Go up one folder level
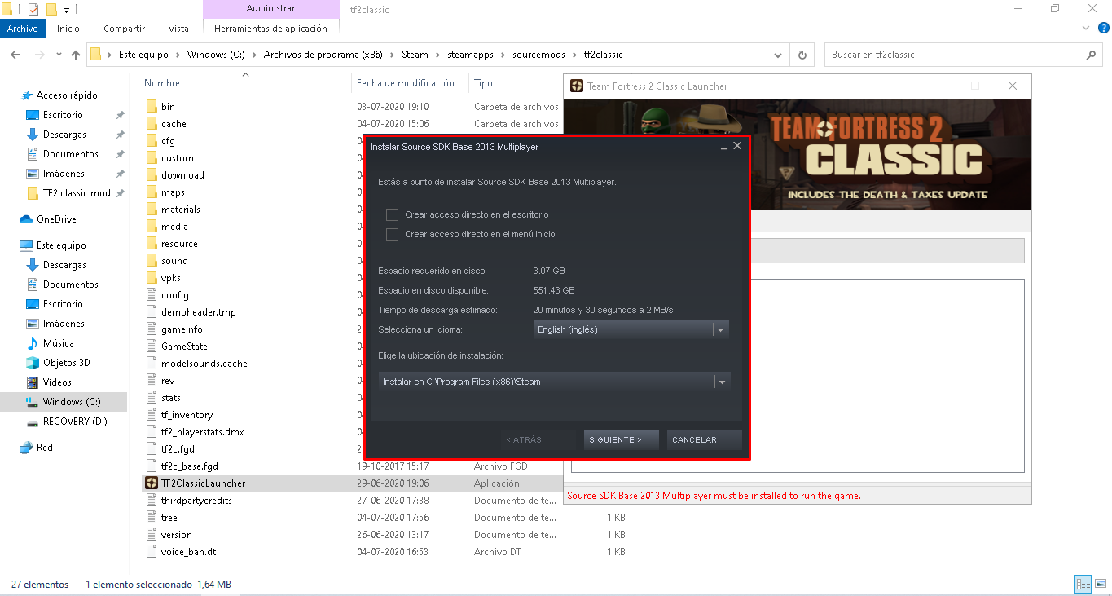This screenshot has height=596, width=1112. click(76, 55)
